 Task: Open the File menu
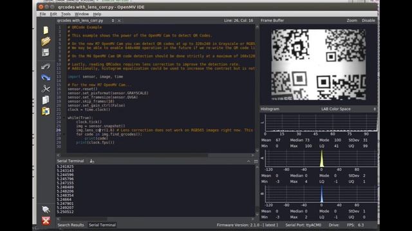[42, 14]
